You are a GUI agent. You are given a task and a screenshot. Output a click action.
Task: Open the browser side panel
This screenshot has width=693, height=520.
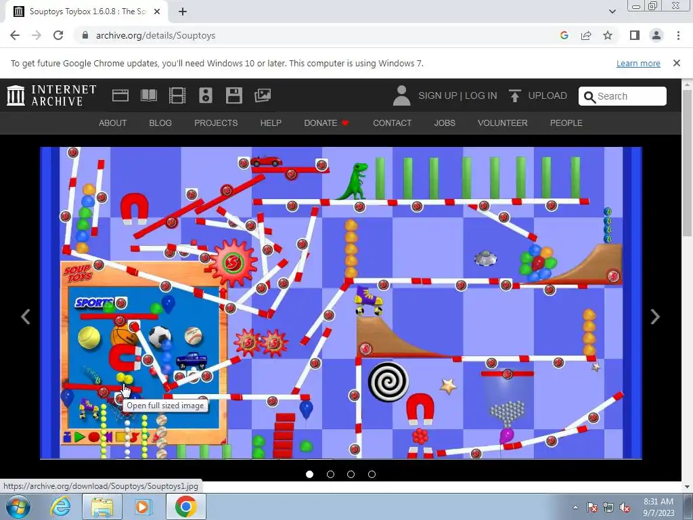(x=635, y=35)
